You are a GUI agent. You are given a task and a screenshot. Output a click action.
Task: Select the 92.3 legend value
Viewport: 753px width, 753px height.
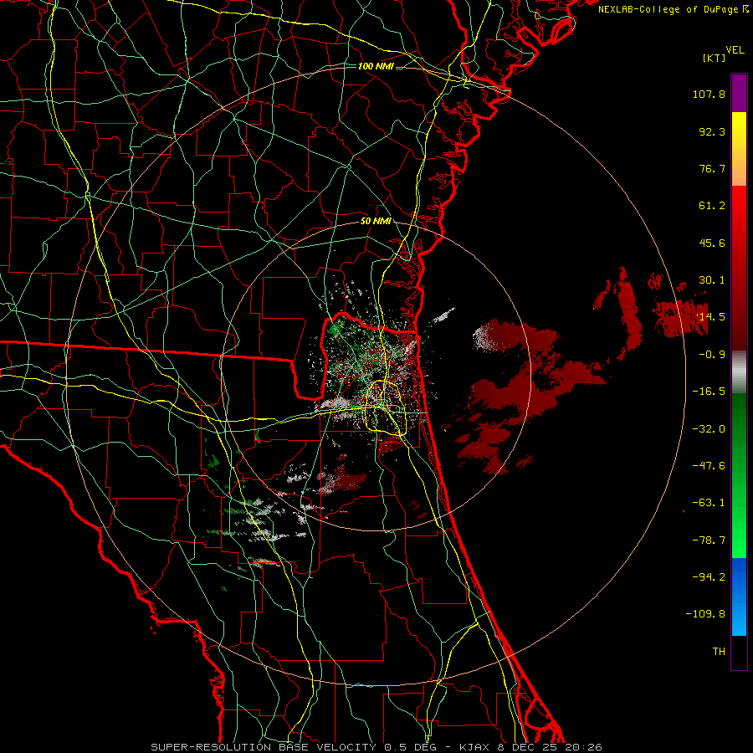712,131
